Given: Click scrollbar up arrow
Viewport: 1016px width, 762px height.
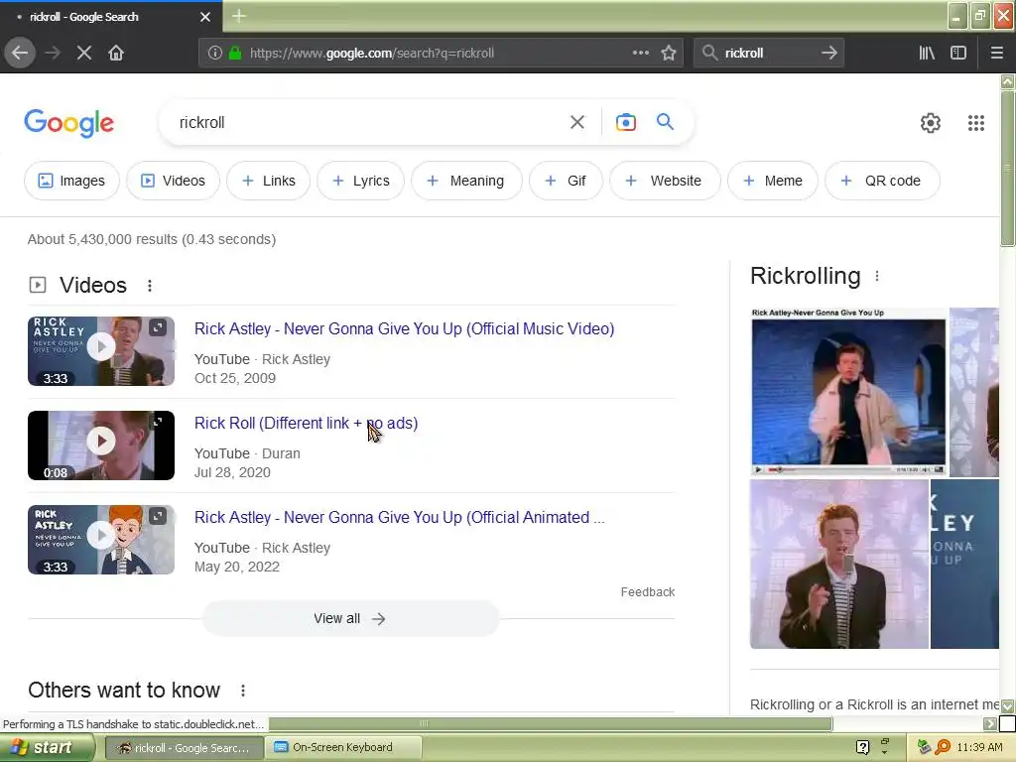Looking at the screenshot, I should click(x=1007, y=81).
